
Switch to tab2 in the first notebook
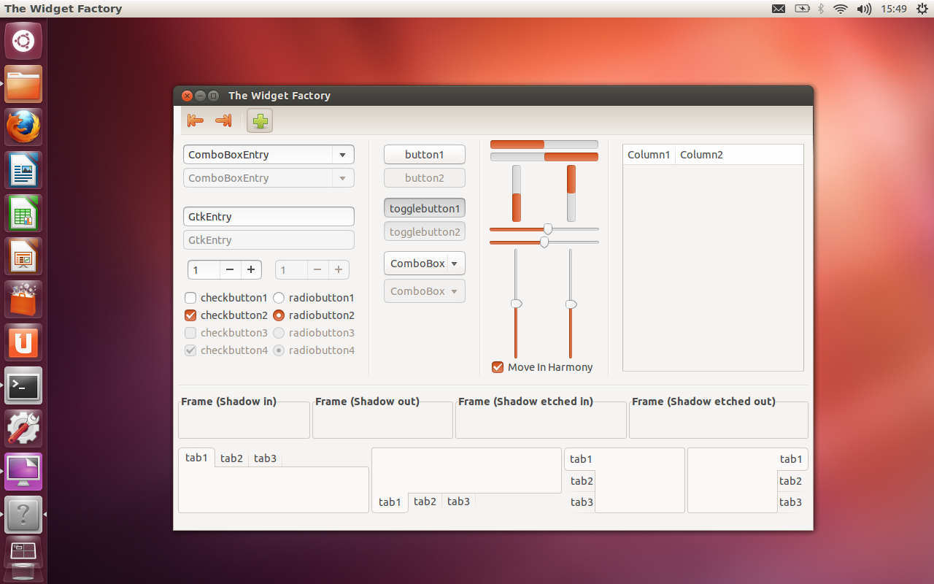(x=231, y=458)
